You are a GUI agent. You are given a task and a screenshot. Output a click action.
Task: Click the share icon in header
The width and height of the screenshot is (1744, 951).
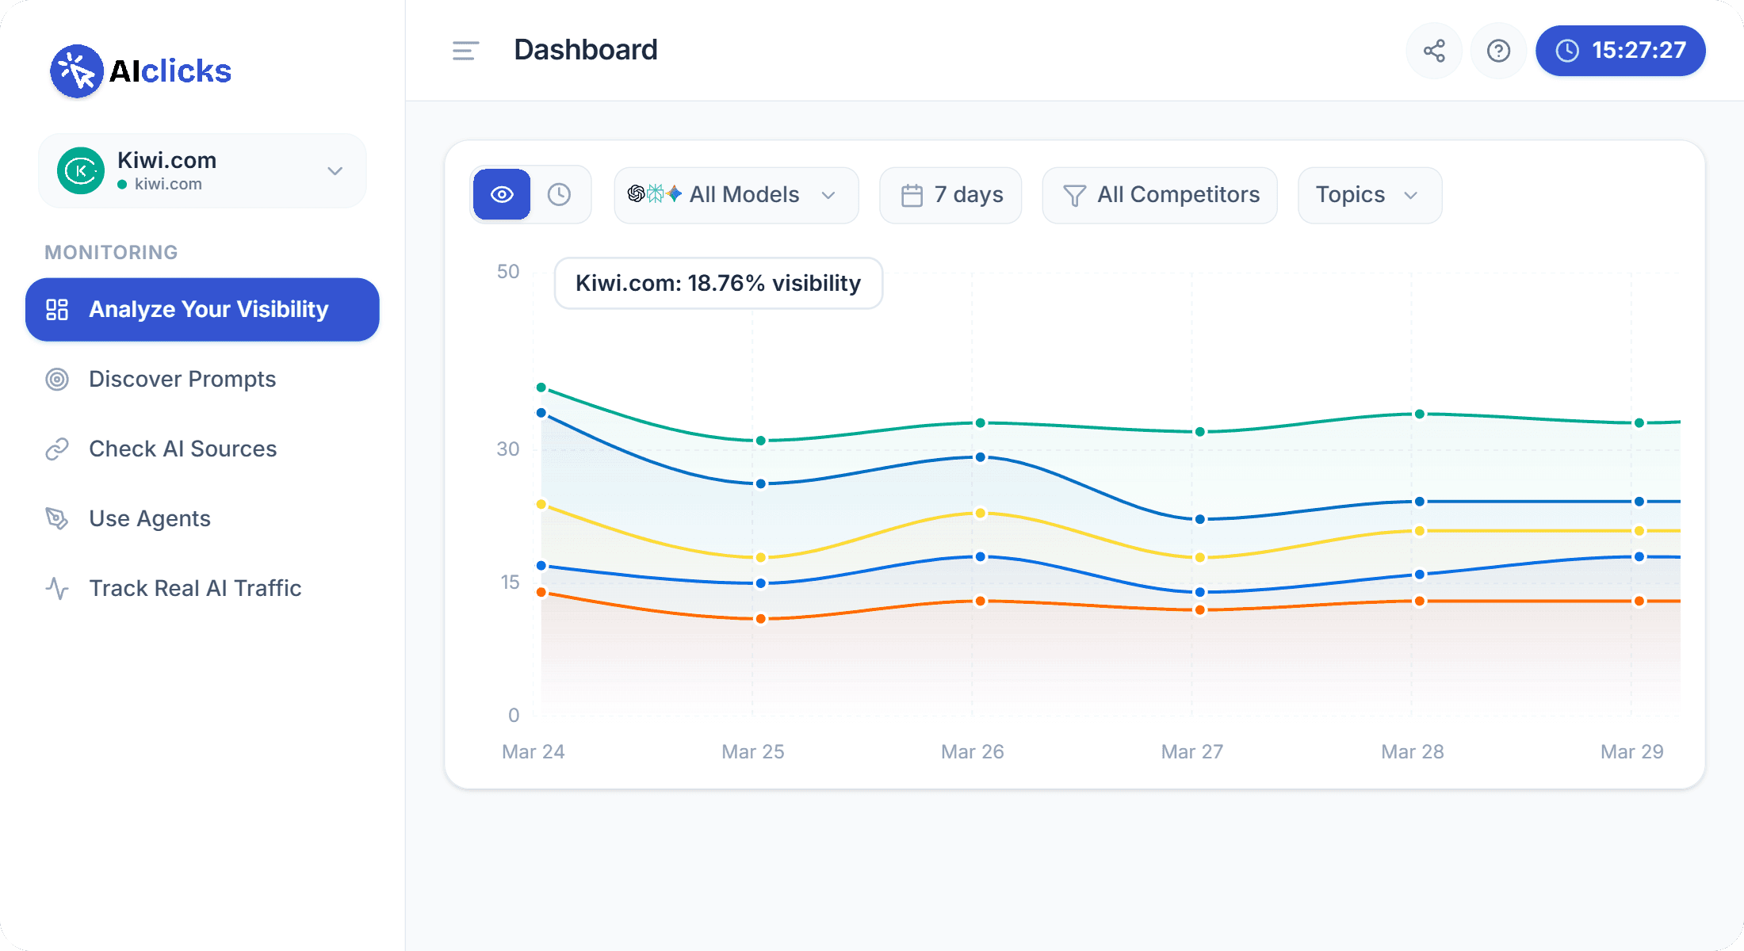point(1434,51)
